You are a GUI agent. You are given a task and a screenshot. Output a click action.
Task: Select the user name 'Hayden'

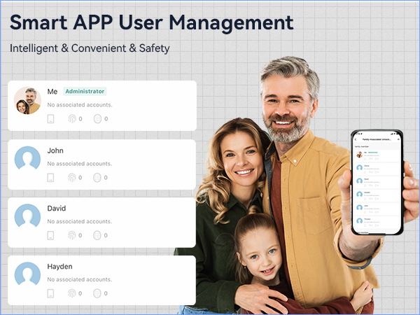pyautogui.click(x=59, y=267)
